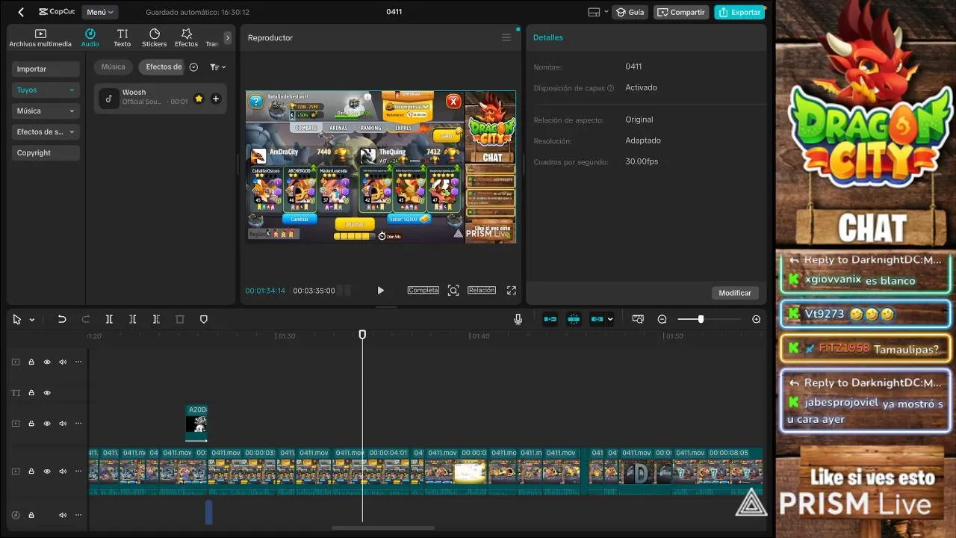Undo the last action
This screenshot has height=538, width=956.
(x=62, y=319)
